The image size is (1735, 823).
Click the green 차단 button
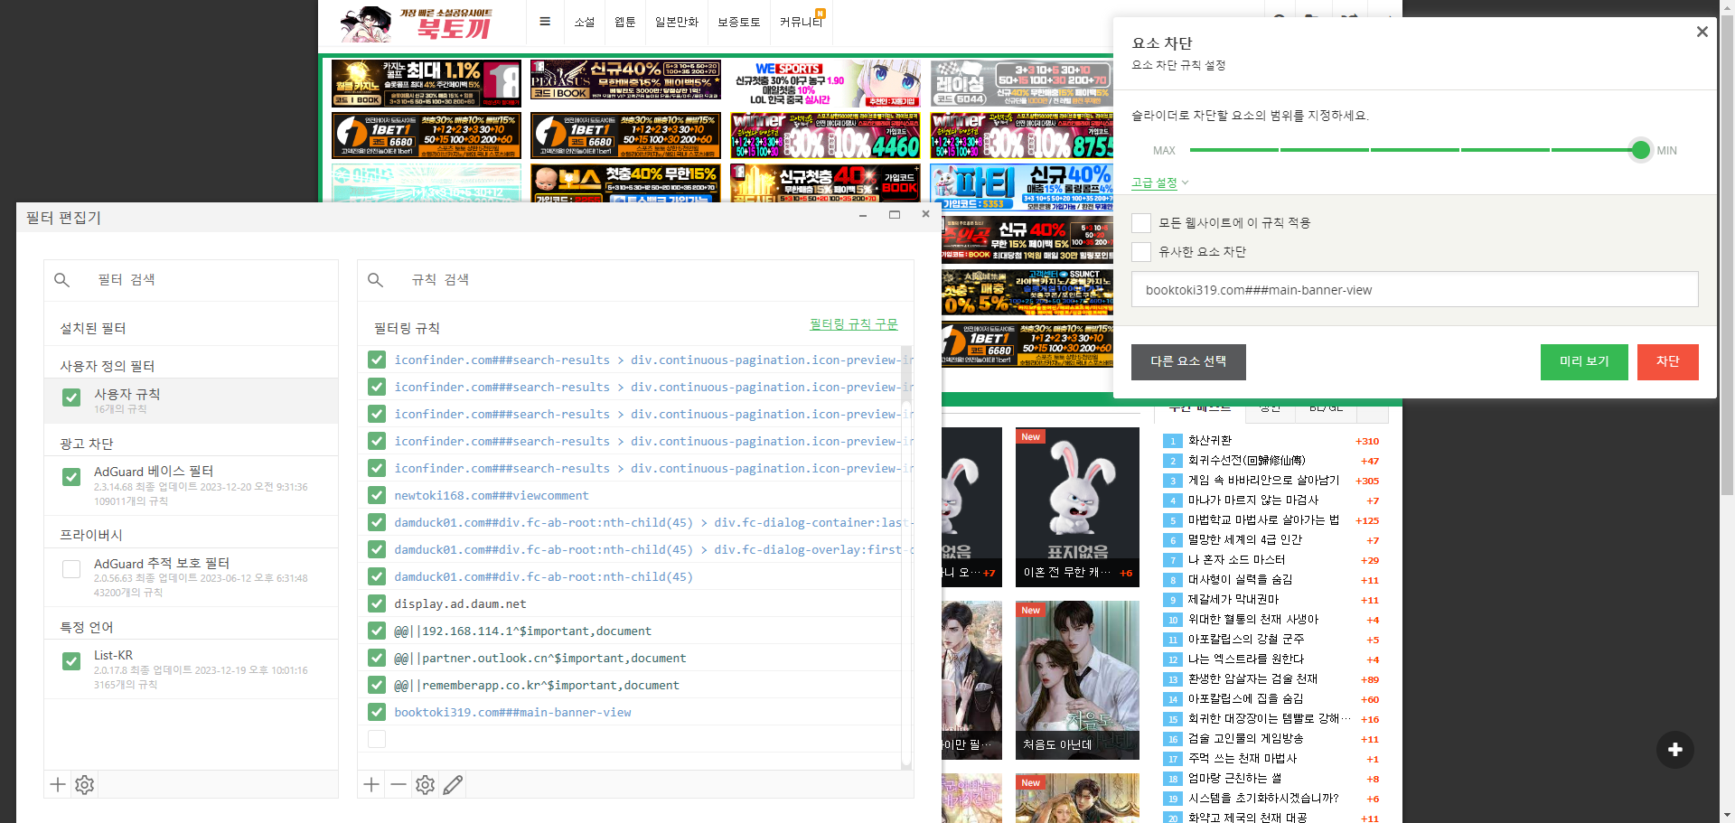1667,361
